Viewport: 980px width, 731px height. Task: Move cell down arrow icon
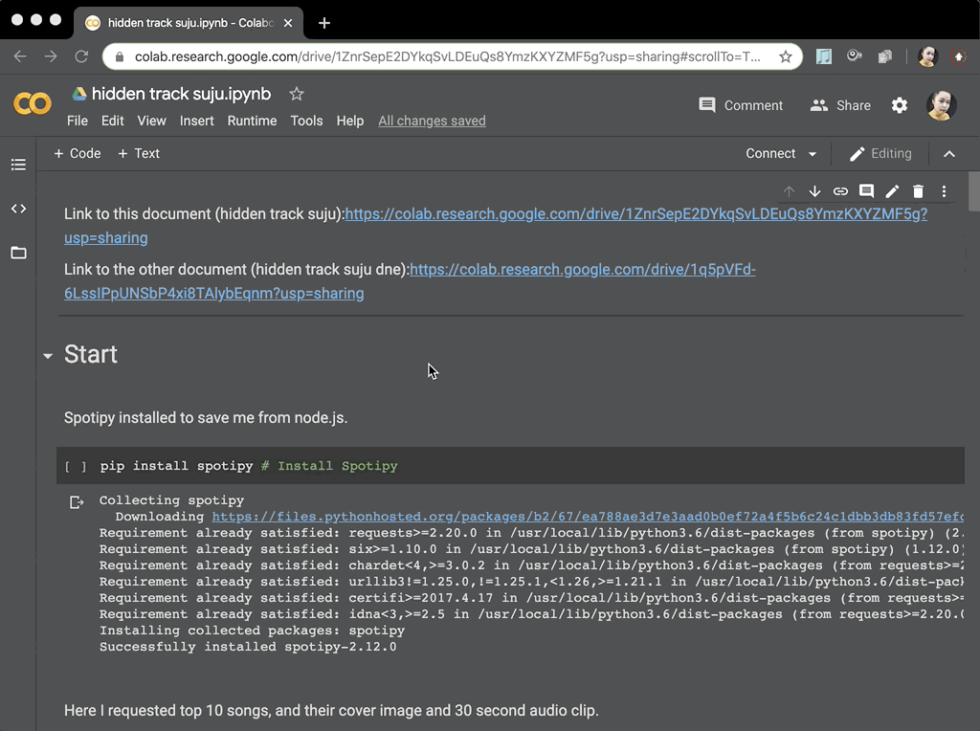click(814, 191)
